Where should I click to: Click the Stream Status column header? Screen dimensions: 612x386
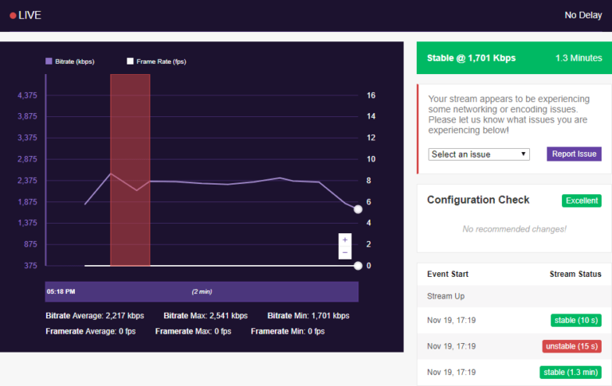coord(575,274)
